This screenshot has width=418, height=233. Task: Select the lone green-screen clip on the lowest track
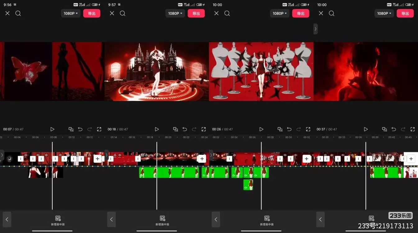point(248,185)
